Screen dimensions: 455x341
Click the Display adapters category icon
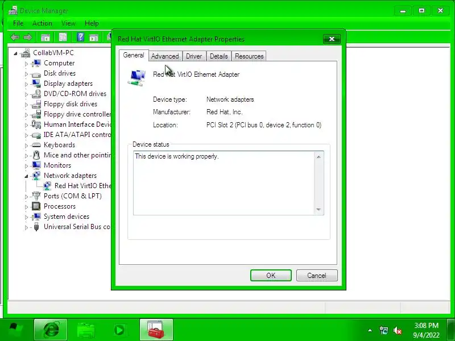pos(36,84)
